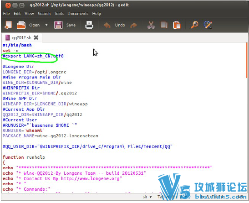
Task: Create a new document with toolbar icon
Action: (8, 25)
